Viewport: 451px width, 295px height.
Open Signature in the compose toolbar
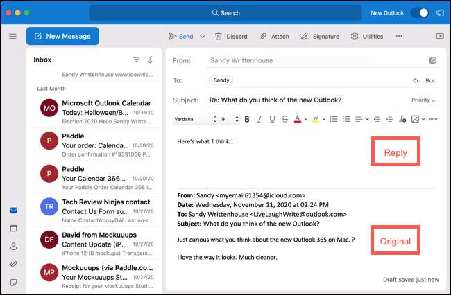[319, 36]
